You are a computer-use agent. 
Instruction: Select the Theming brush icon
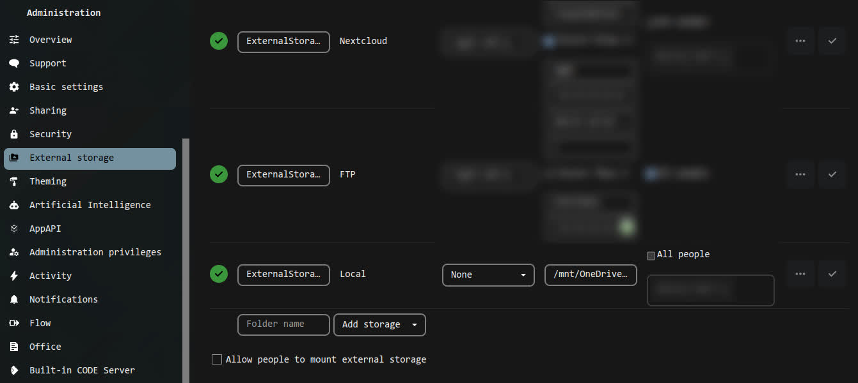(x=14, y=181)
